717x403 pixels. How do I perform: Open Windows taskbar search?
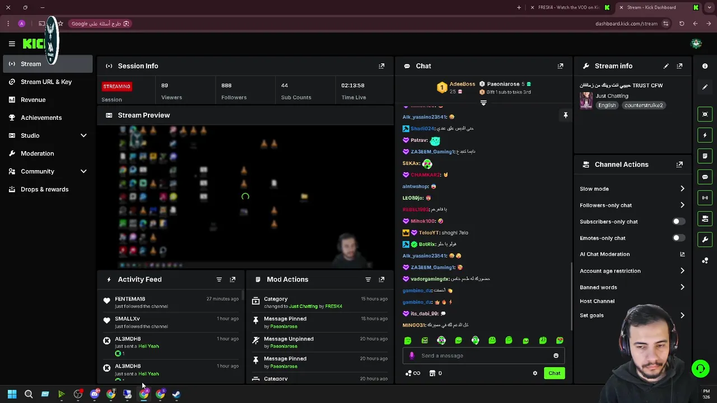pyautogui.click(x=29, y=394)
